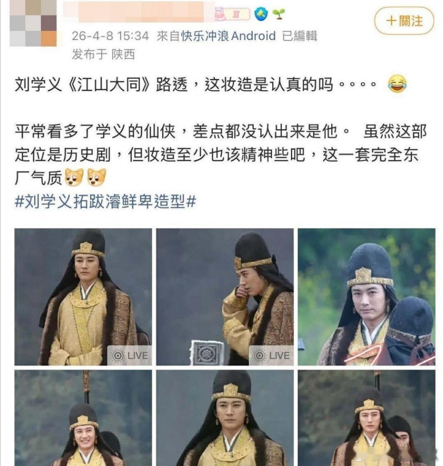
Task: Click the 已編輯 edited label
Action: (299, 36)
